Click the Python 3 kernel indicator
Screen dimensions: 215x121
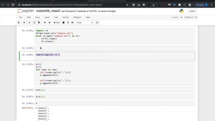(189, 17)
